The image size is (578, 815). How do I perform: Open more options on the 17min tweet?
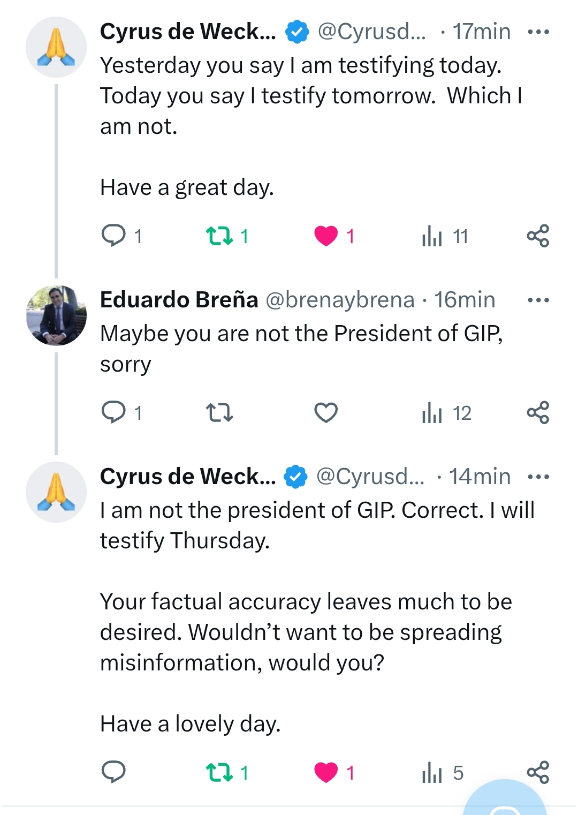(538, 32)
